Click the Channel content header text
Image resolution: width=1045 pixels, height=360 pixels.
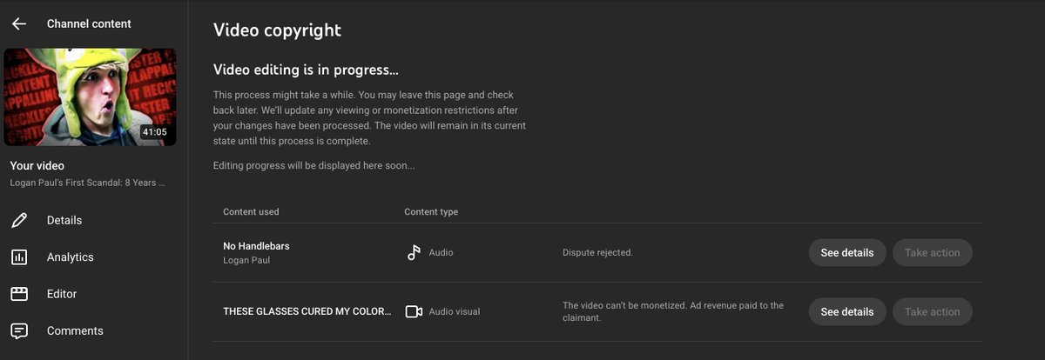89,23
